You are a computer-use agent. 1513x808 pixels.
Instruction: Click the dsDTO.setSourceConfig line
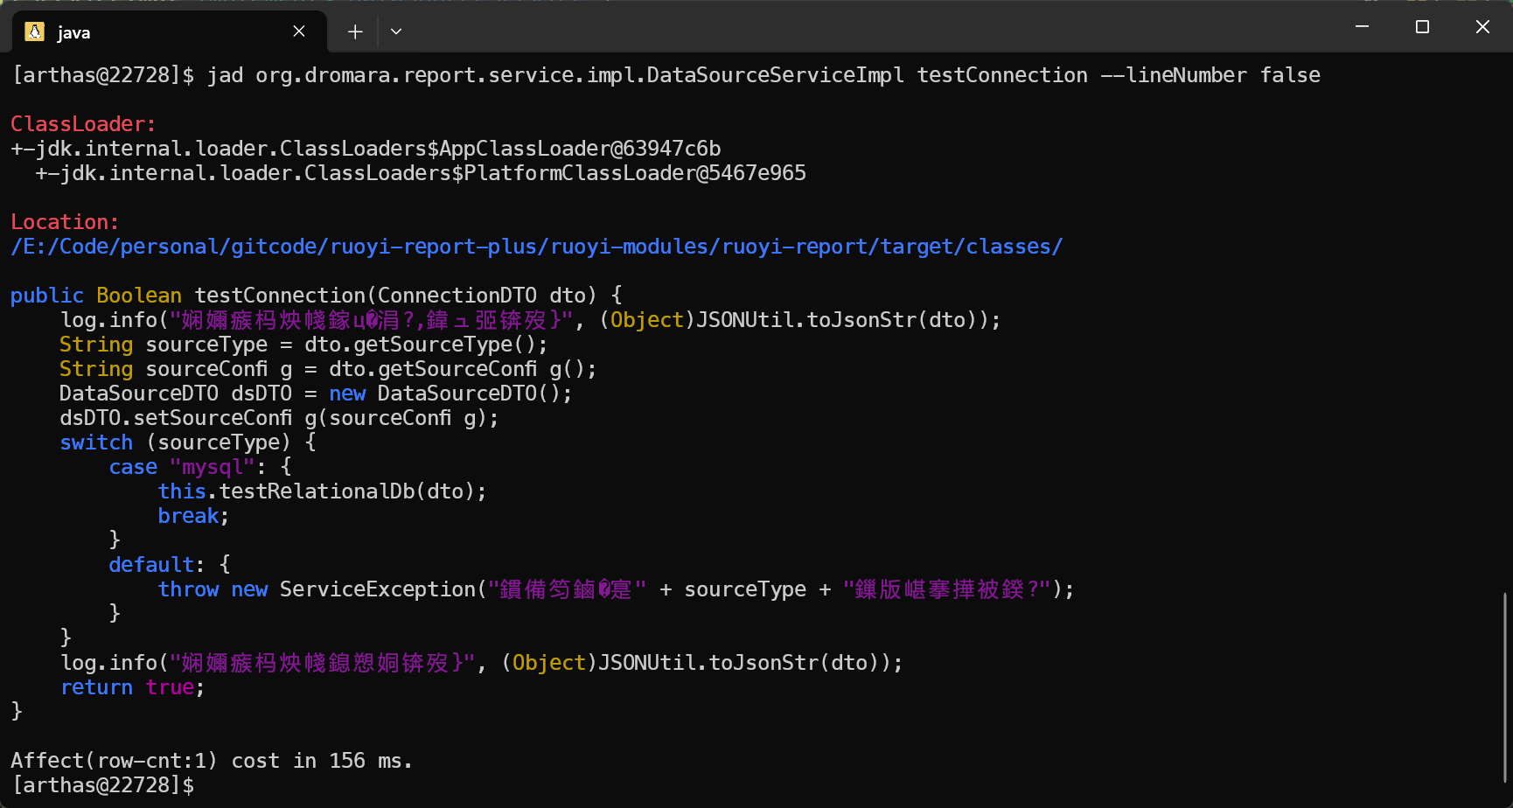(279, 418)
